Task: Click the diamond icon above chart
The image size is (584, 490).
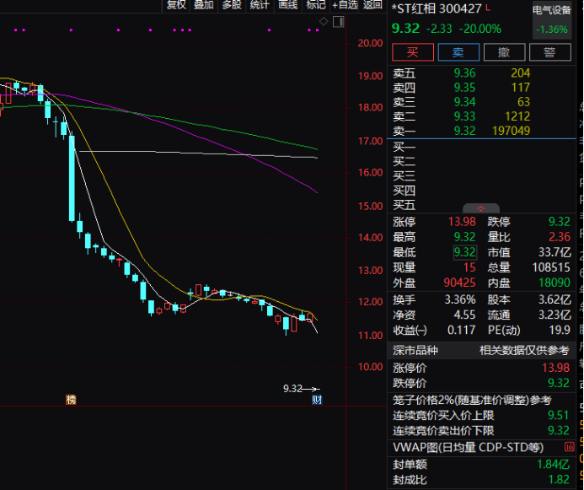Action: [324, 22]
